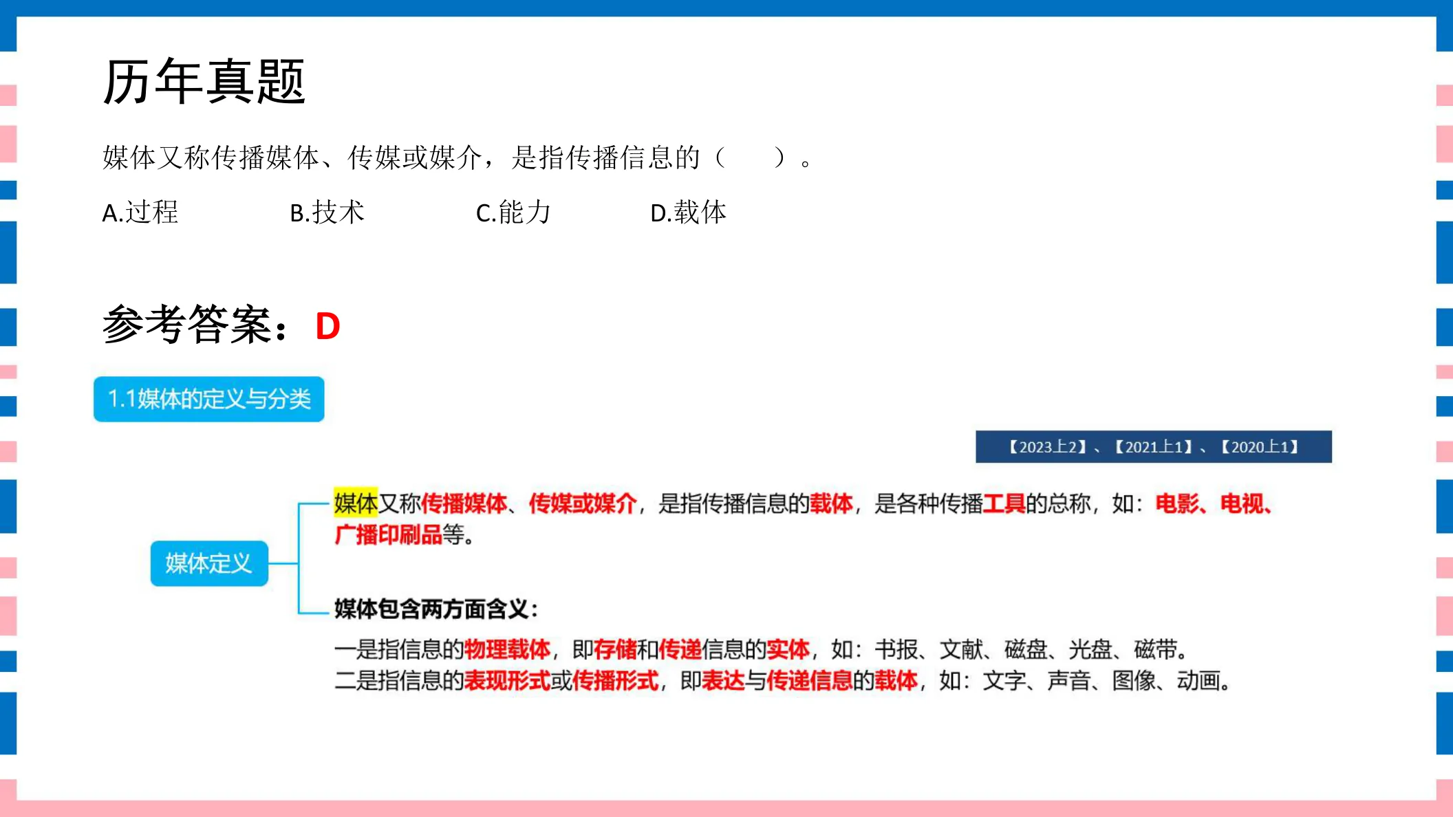Viewport: 1453px width, 817px height.
Task: Click the heading 媒体包含两方面含义
Action: tap(436, 609)
